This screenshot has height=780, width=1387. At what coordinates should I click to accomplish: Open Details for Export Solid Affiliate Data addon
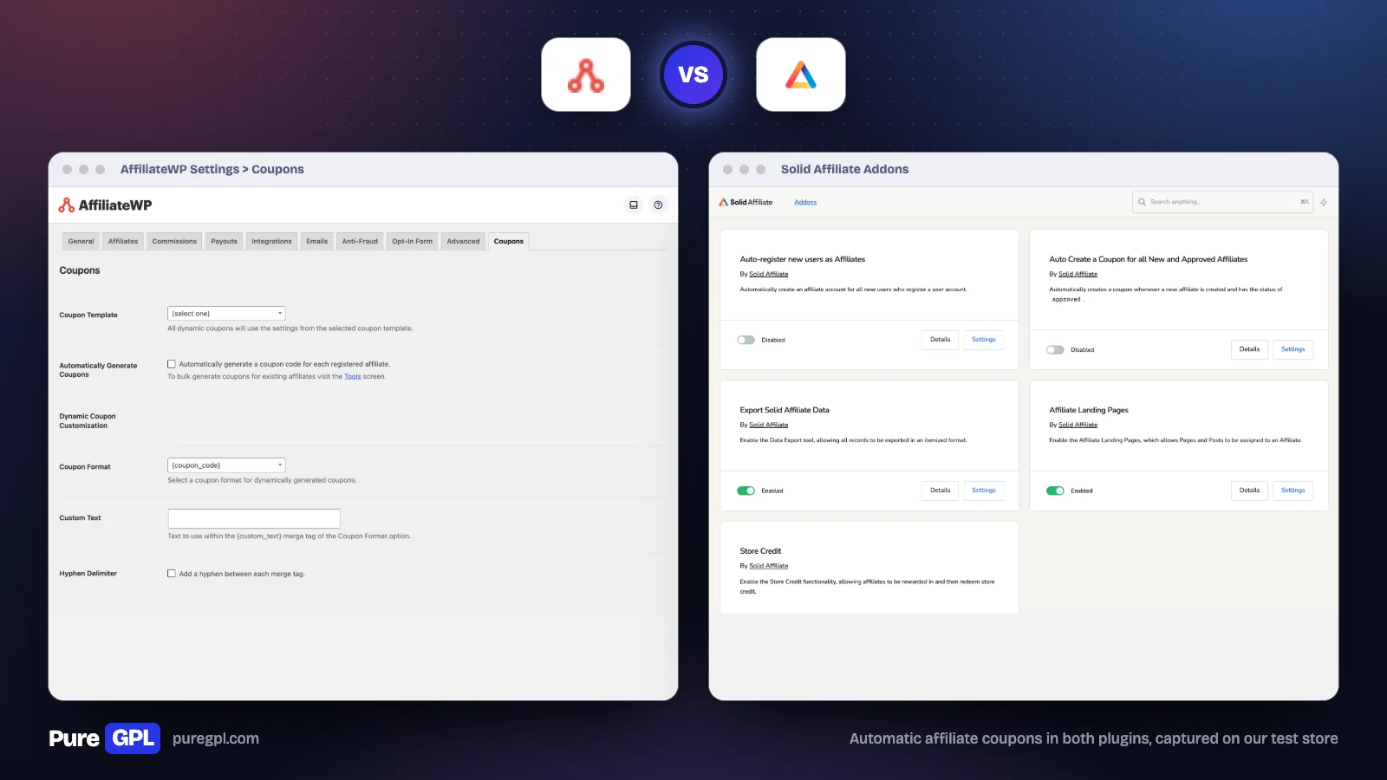(x=940, y=491)
